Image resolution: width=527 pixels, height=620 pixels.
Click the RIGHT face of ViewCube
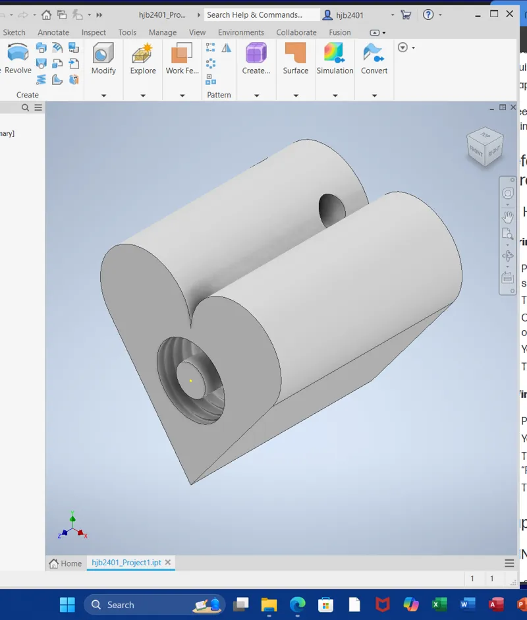tap(494, 151)
